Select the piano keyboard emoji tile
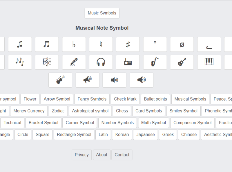Image resolution: width=232 pixels, height=172 pixels. point(209,62)
